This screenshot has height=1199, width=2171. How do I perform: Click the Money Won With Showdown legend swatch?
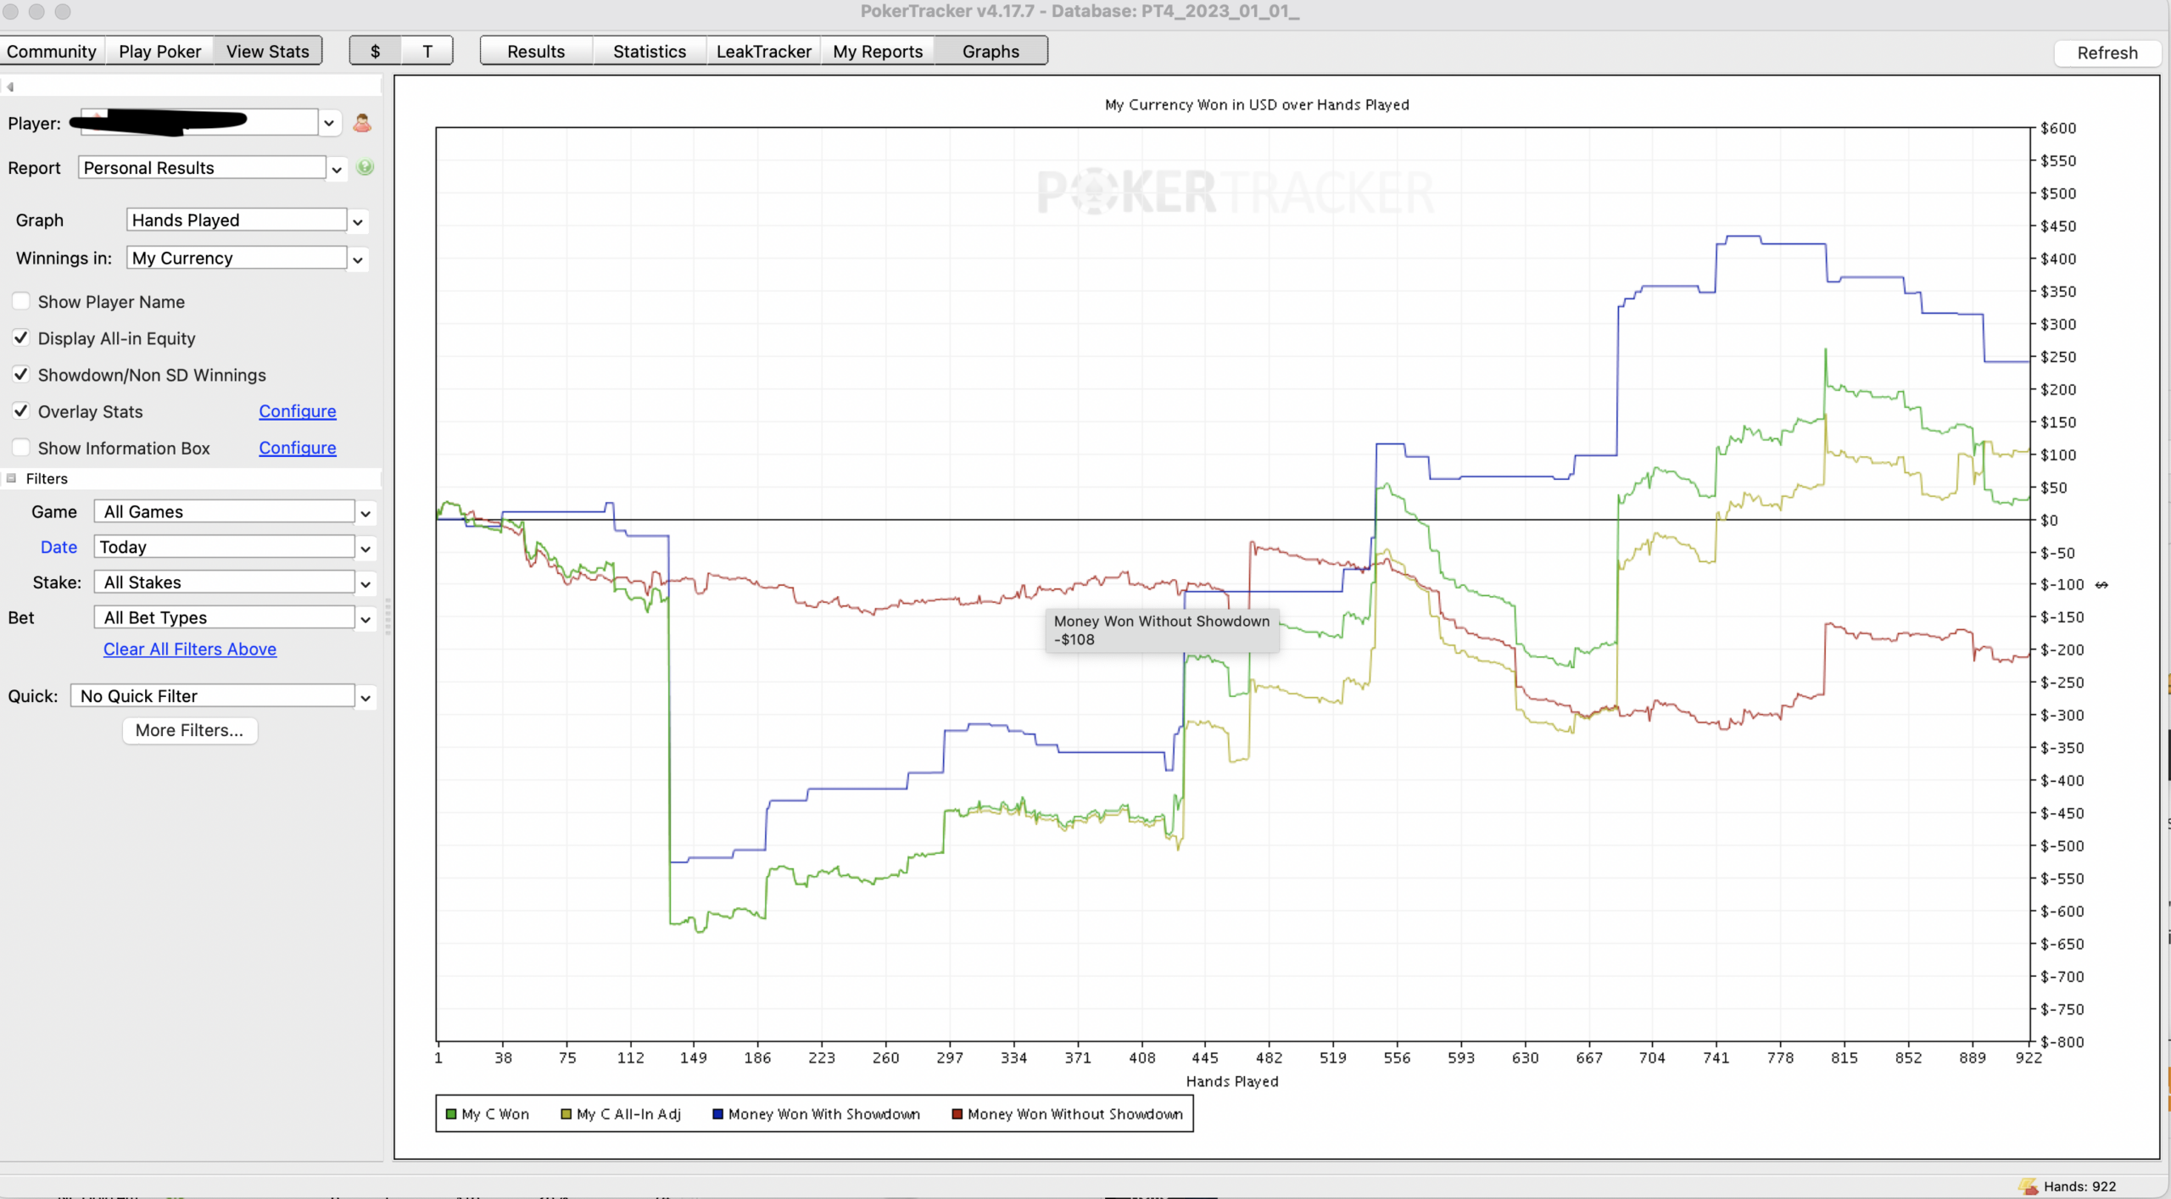pyautogui.click(x=717, y=1113)
